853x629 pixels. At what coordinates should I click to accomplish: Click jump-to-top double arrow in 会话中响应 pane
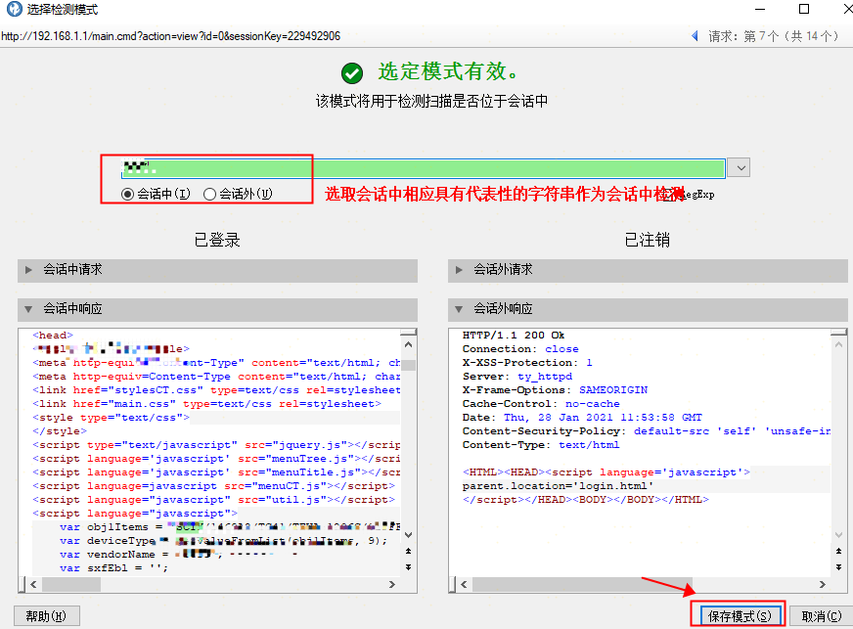coord(409,551)
